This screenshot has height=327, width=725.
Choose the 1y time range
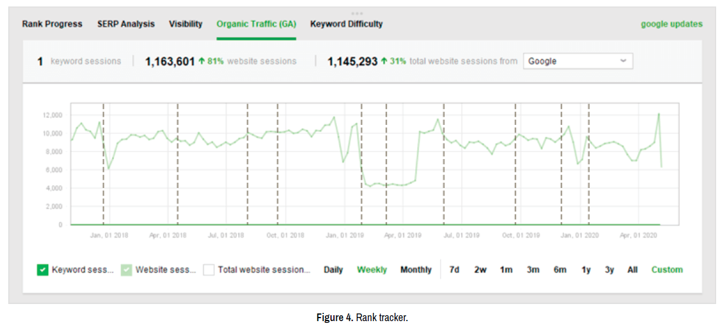pos(586,270)
